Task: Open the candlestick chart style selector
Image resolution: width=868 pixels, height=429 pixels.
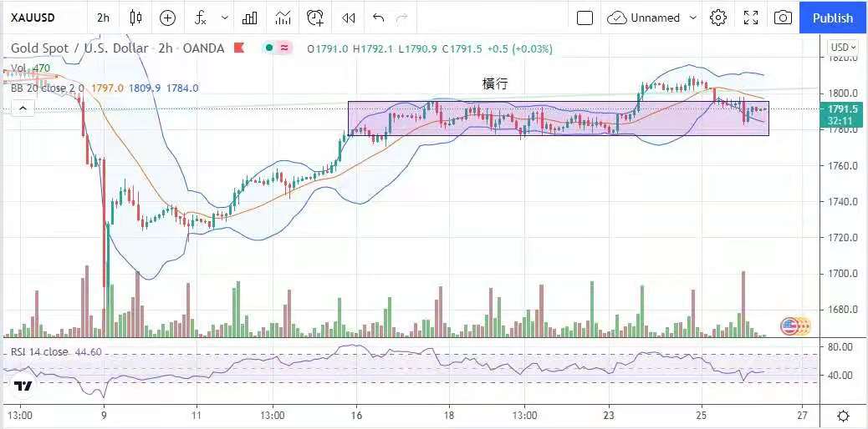Action: (x=136, y=18)
